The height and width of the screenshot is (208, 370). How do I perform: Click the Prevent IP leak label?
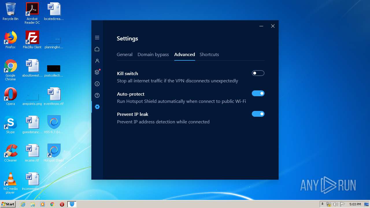[133, 114]
